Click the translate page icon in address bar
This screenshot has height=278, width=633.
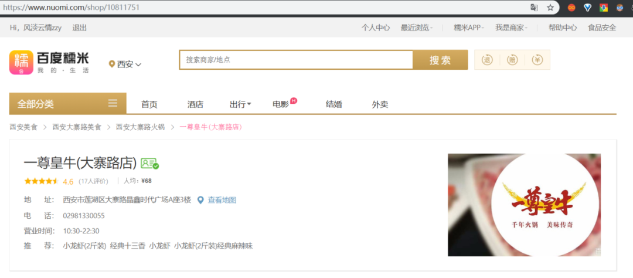[x=534, y=7]
